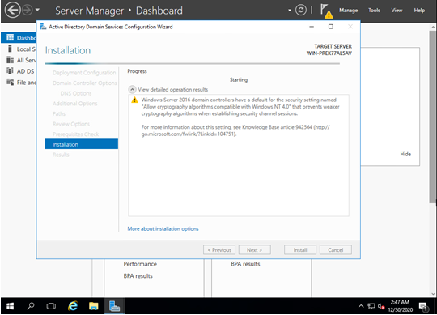Select Results wizard step
Screen dimensions: 437x315
point(61,155)
